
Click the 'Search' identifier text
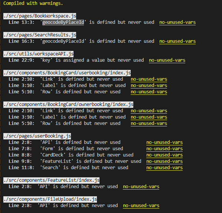coord(50,168)
